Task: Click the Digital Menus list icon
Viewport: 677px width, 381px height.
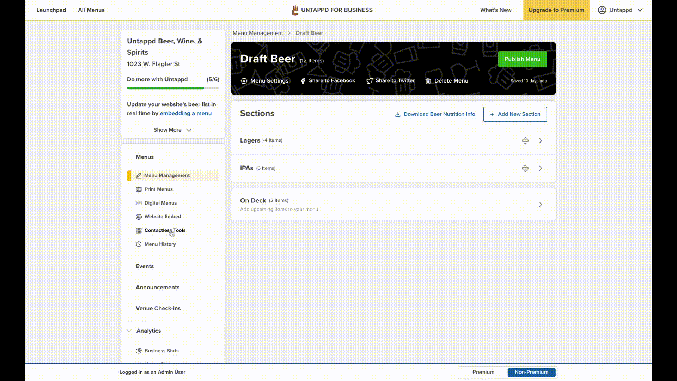Action: click(x=139, y=203)
